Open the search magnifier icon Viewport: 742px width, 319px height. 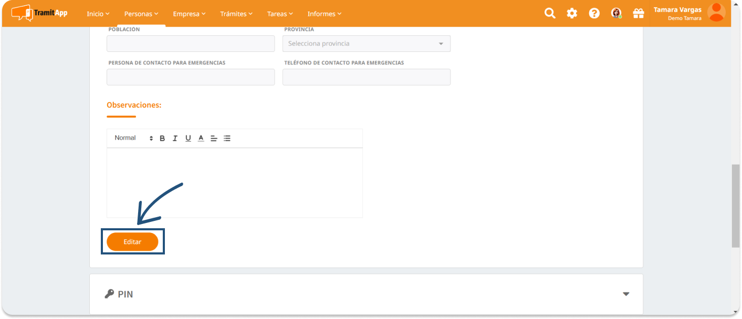550,14
